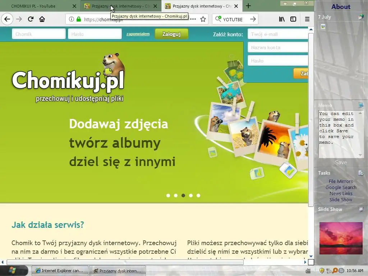368x276 pixels.
Task: Click the About sidebar header
Action: pos(341,6)
